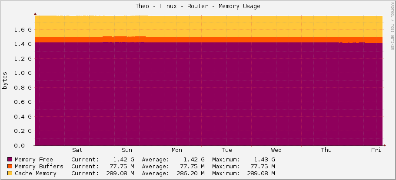
Task: Click the Memory Free purple legend swatch
Action: (x=10, y=159)
